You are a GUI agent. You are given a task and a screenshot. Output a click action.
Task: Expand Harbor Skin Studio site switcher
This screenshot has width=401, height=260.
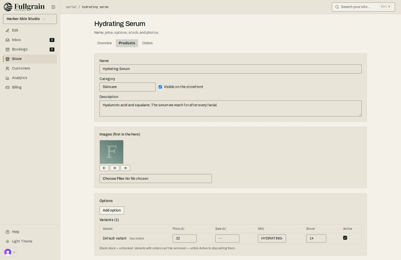[30, 19]
